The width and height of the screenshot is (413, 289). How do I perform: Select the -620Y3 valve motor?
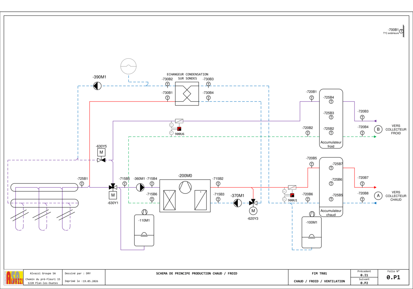253,210
